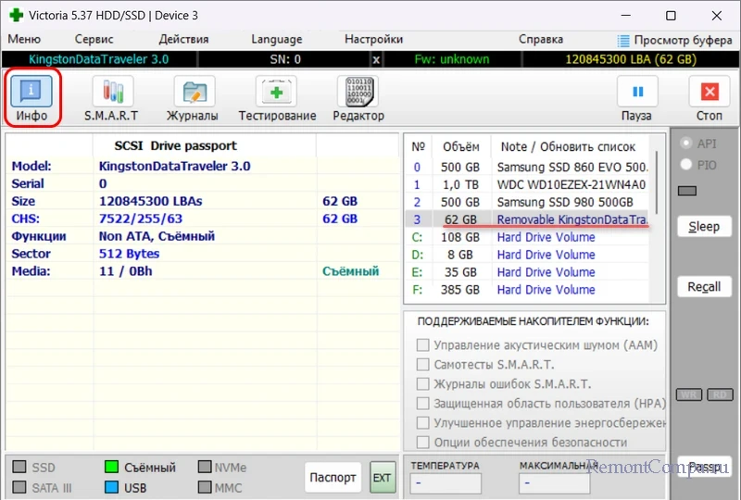Select volume E: 35 GB
The height and width of the screenshot is (500, 741).
(x=527, y=272)
